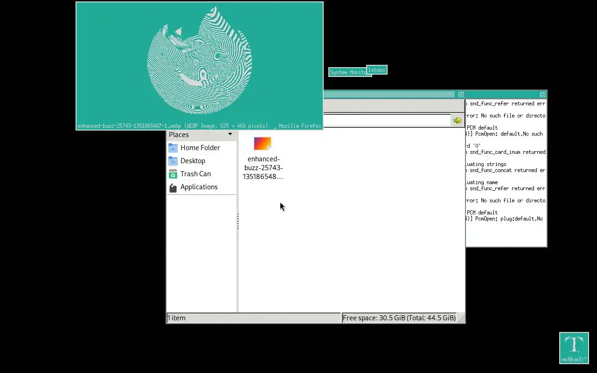Click the side pane divider handle

tap(237, 221)
